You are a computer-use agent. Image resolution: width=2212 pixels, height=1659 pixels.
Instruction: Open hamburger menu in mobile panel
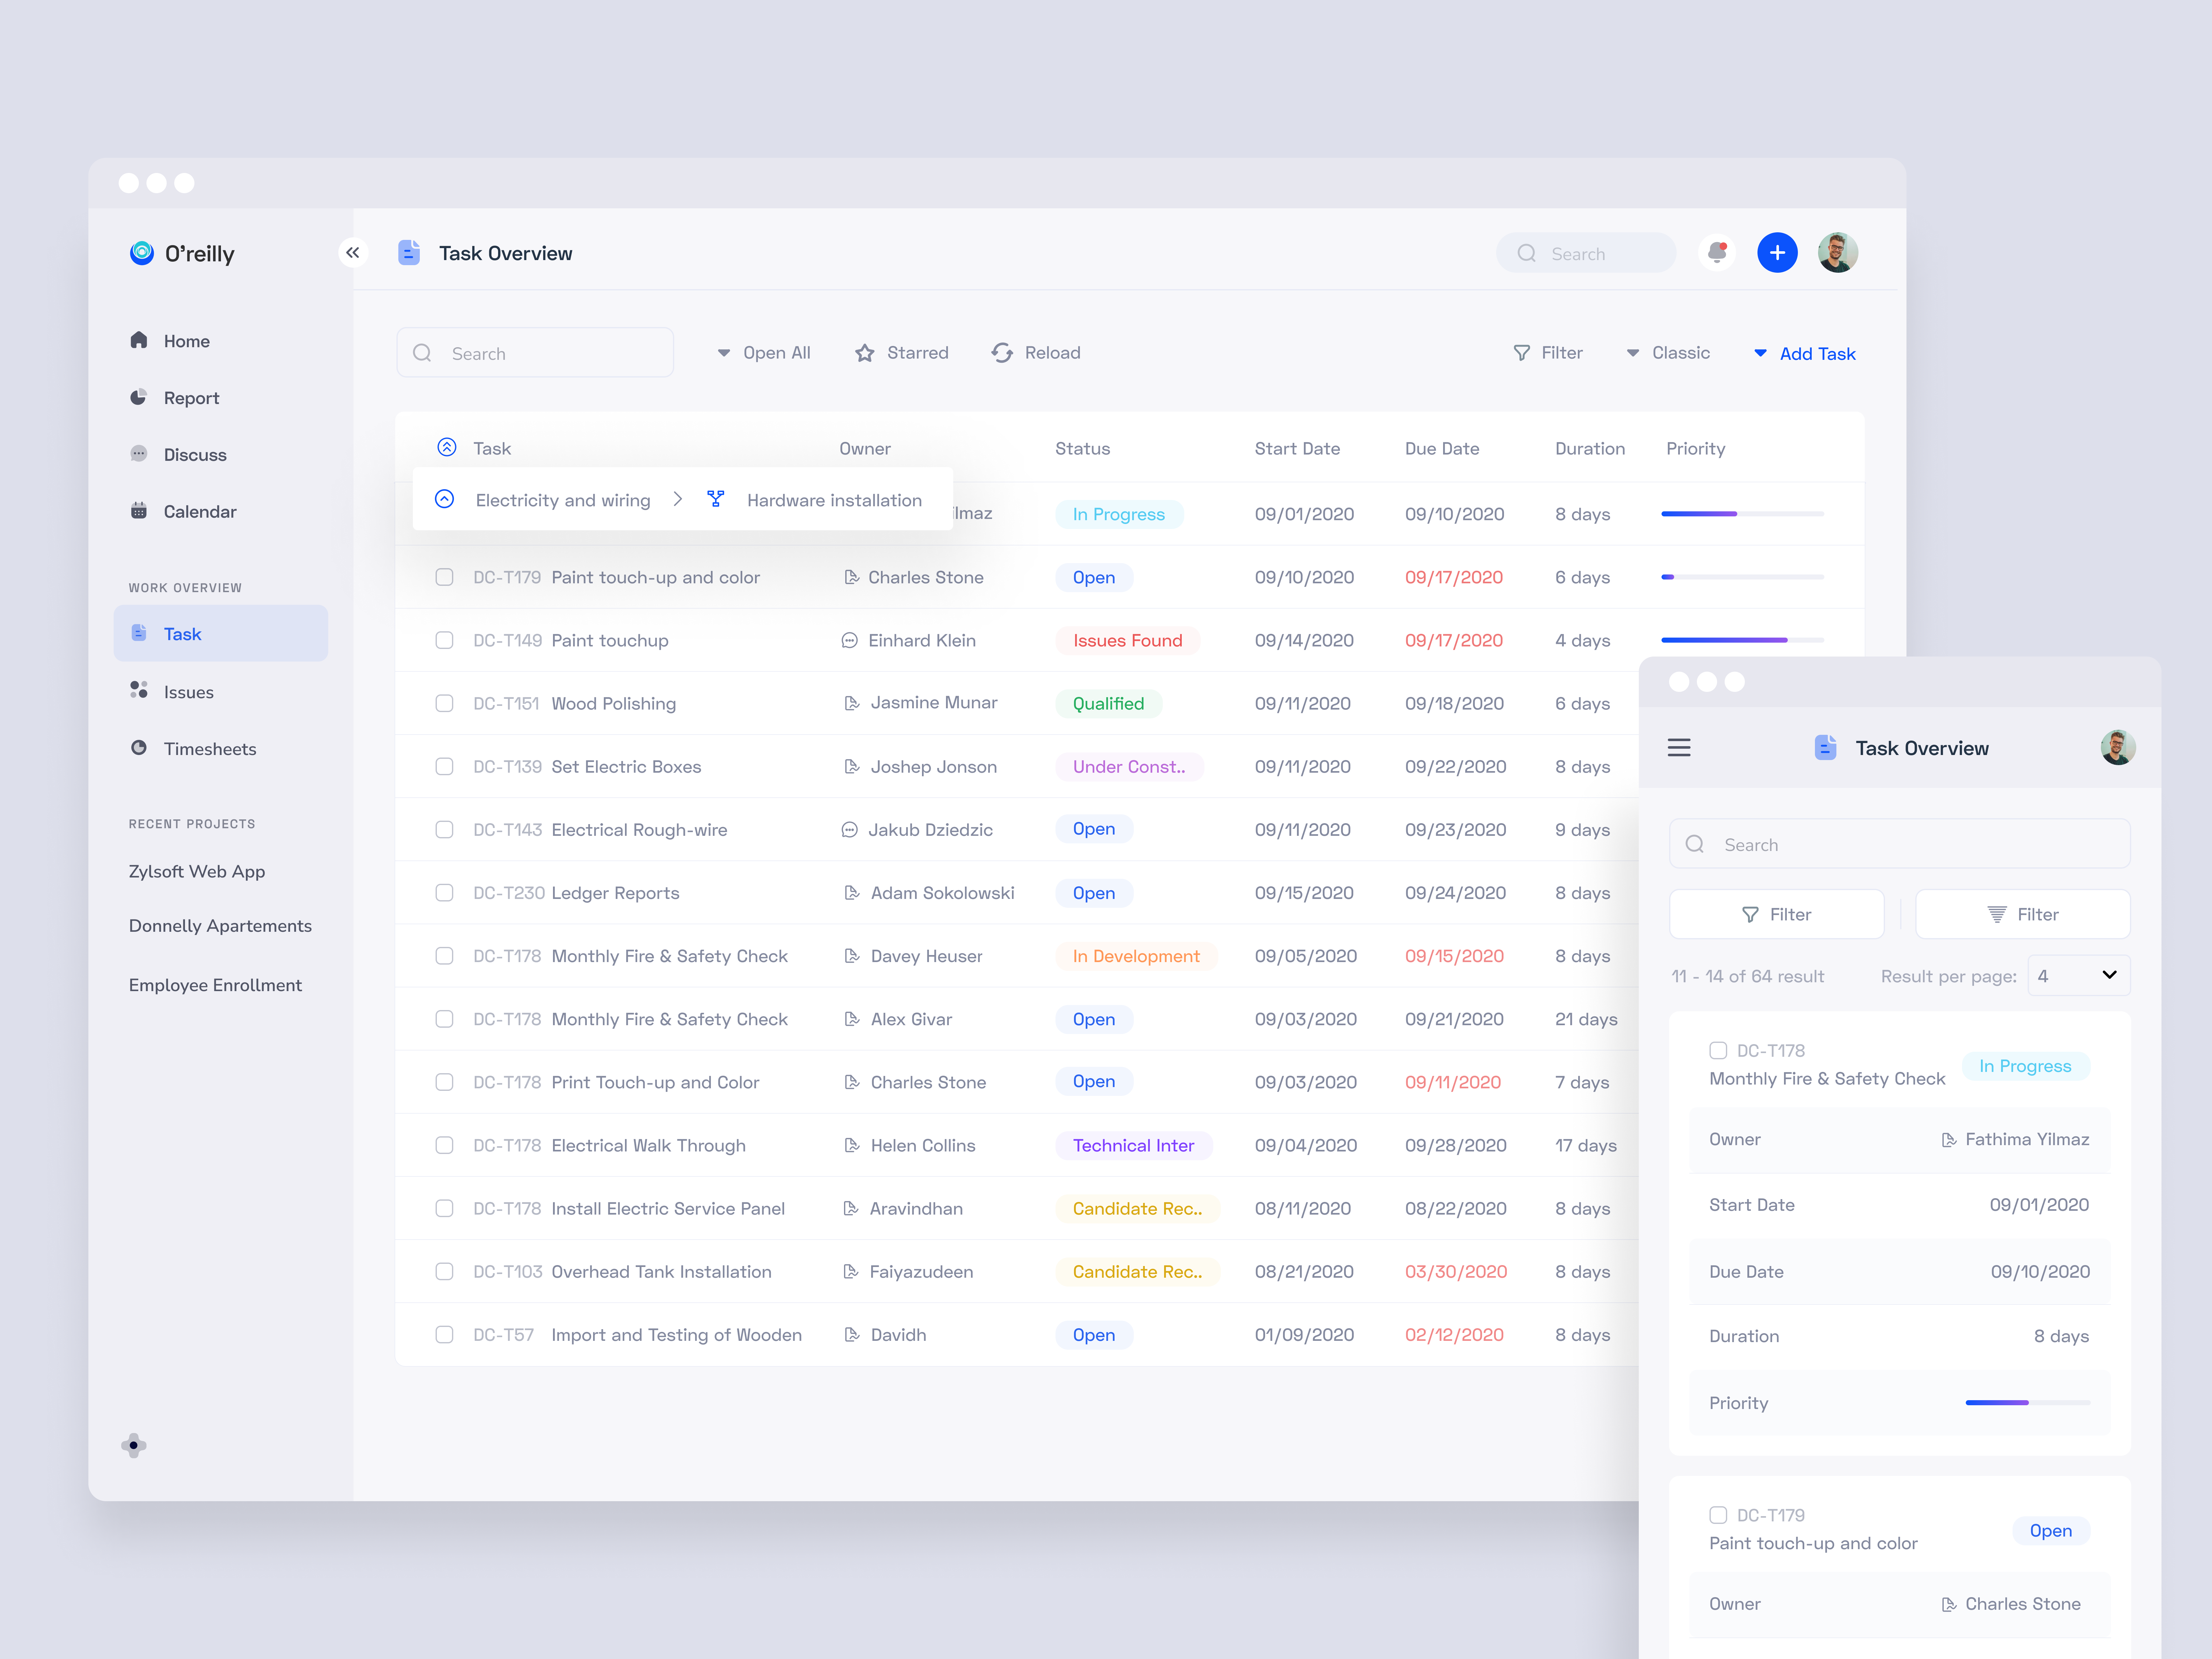click(x=1679, y=748)
